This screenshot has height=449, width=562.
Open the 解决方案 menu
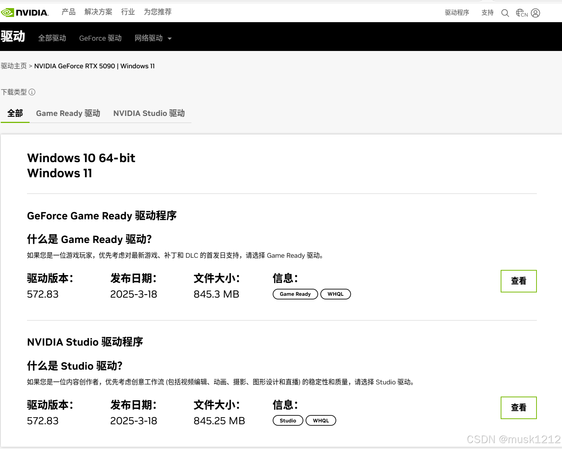[98, 12]
